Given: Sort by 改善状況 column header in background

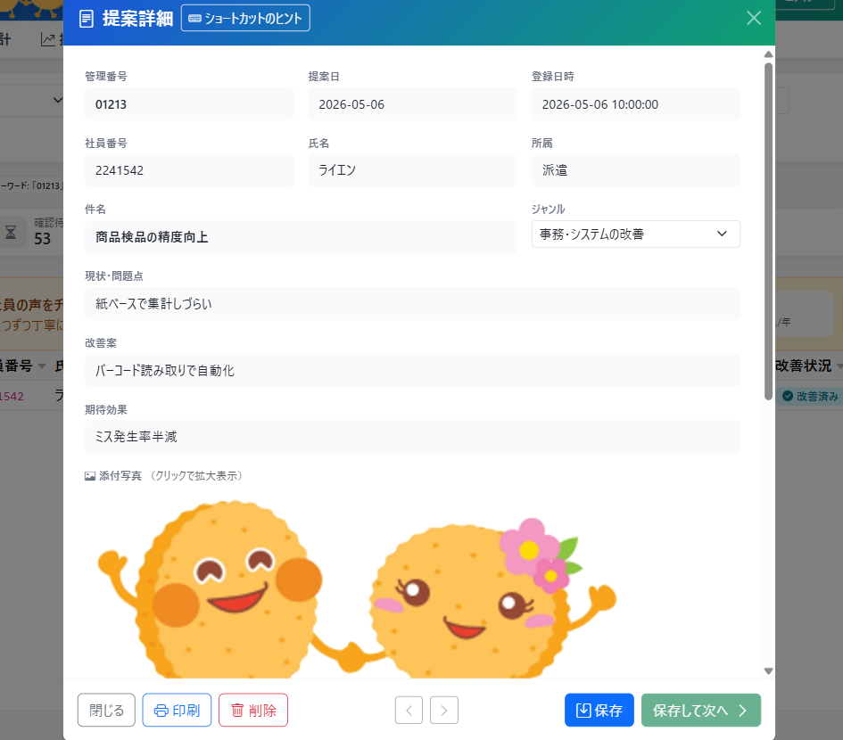Looking at the screenshot, I should click(803, 366).
